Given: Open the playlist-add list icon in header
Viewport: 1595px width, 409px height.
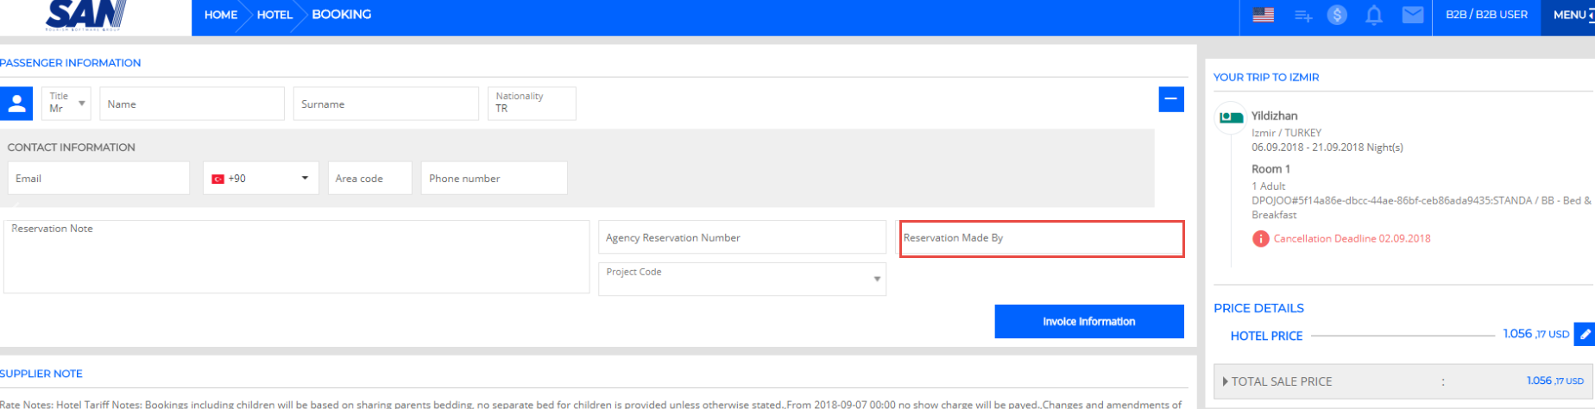Looking at the screenshot, I should click(x=1302, y=16).
